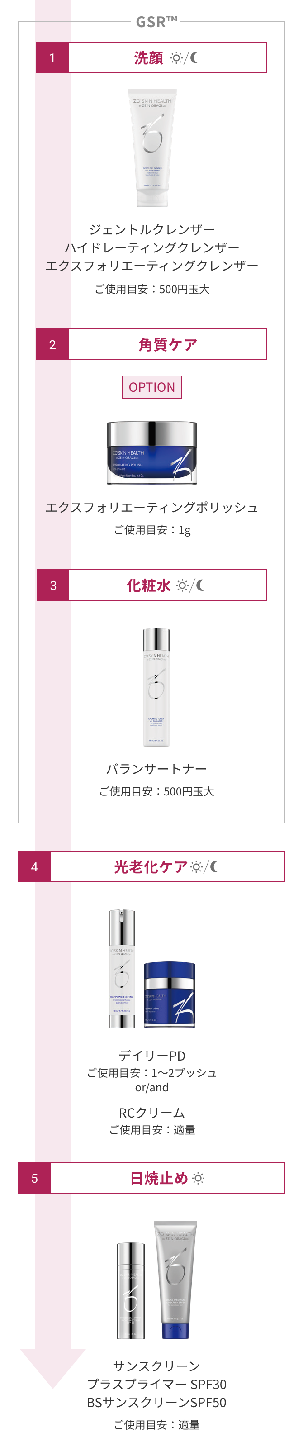Click the sun icon beside 洗顔
Viewport: 303px width, 1456px height.
176,57
